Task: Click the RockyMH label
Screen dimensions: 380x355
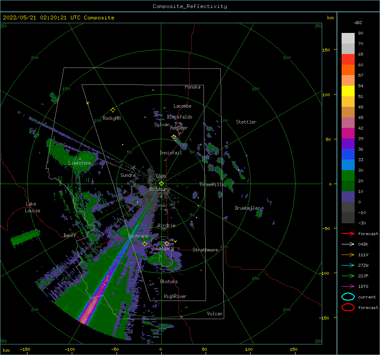Action: click(111, 118)
